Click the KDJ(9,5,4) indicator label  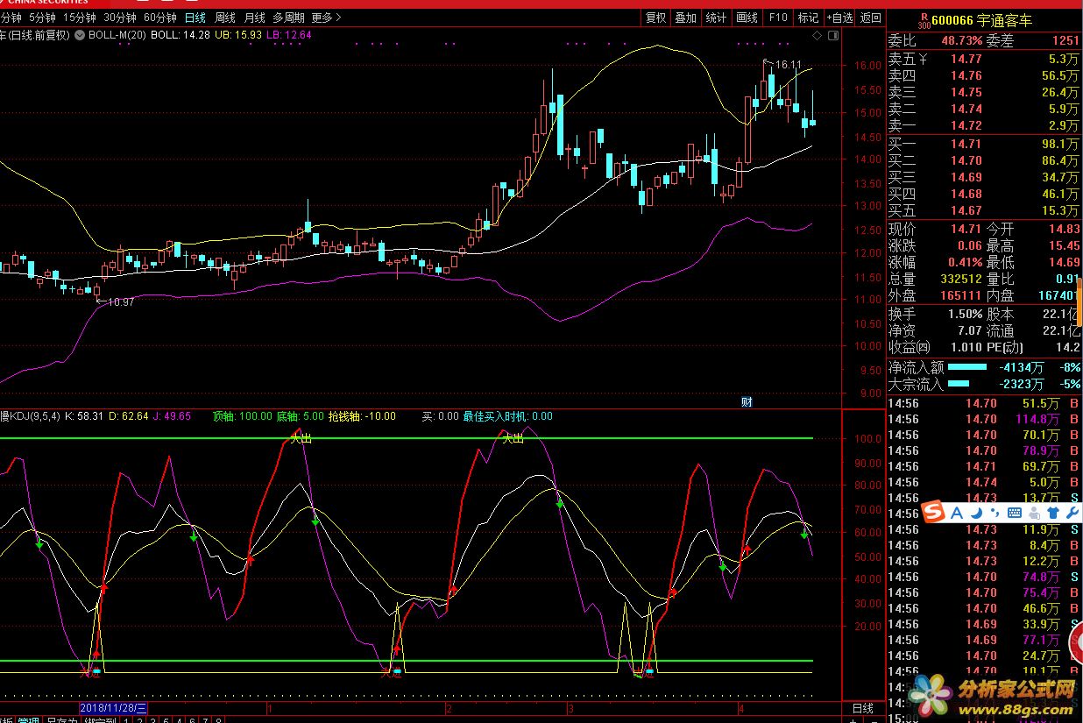pyautogui.click(x=31, y=416)
